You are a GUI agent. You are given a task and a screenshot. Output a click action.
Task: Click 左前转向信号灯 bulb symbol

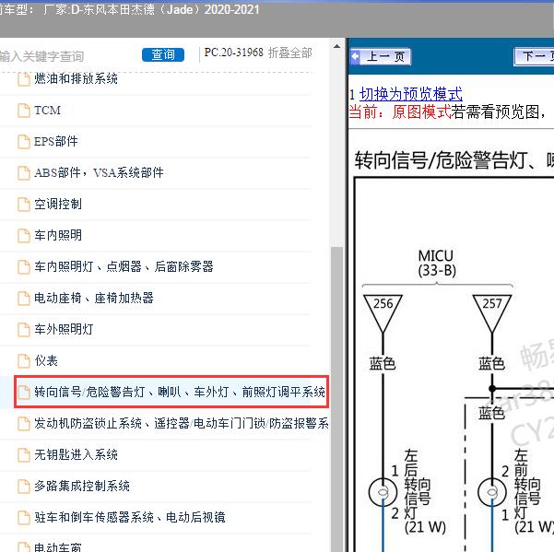[x=492, y=492]
